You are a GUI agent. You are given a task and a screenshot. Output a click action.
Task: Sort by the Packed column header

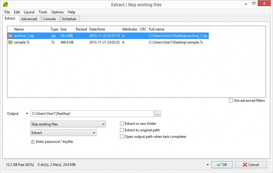click(81, 29)
